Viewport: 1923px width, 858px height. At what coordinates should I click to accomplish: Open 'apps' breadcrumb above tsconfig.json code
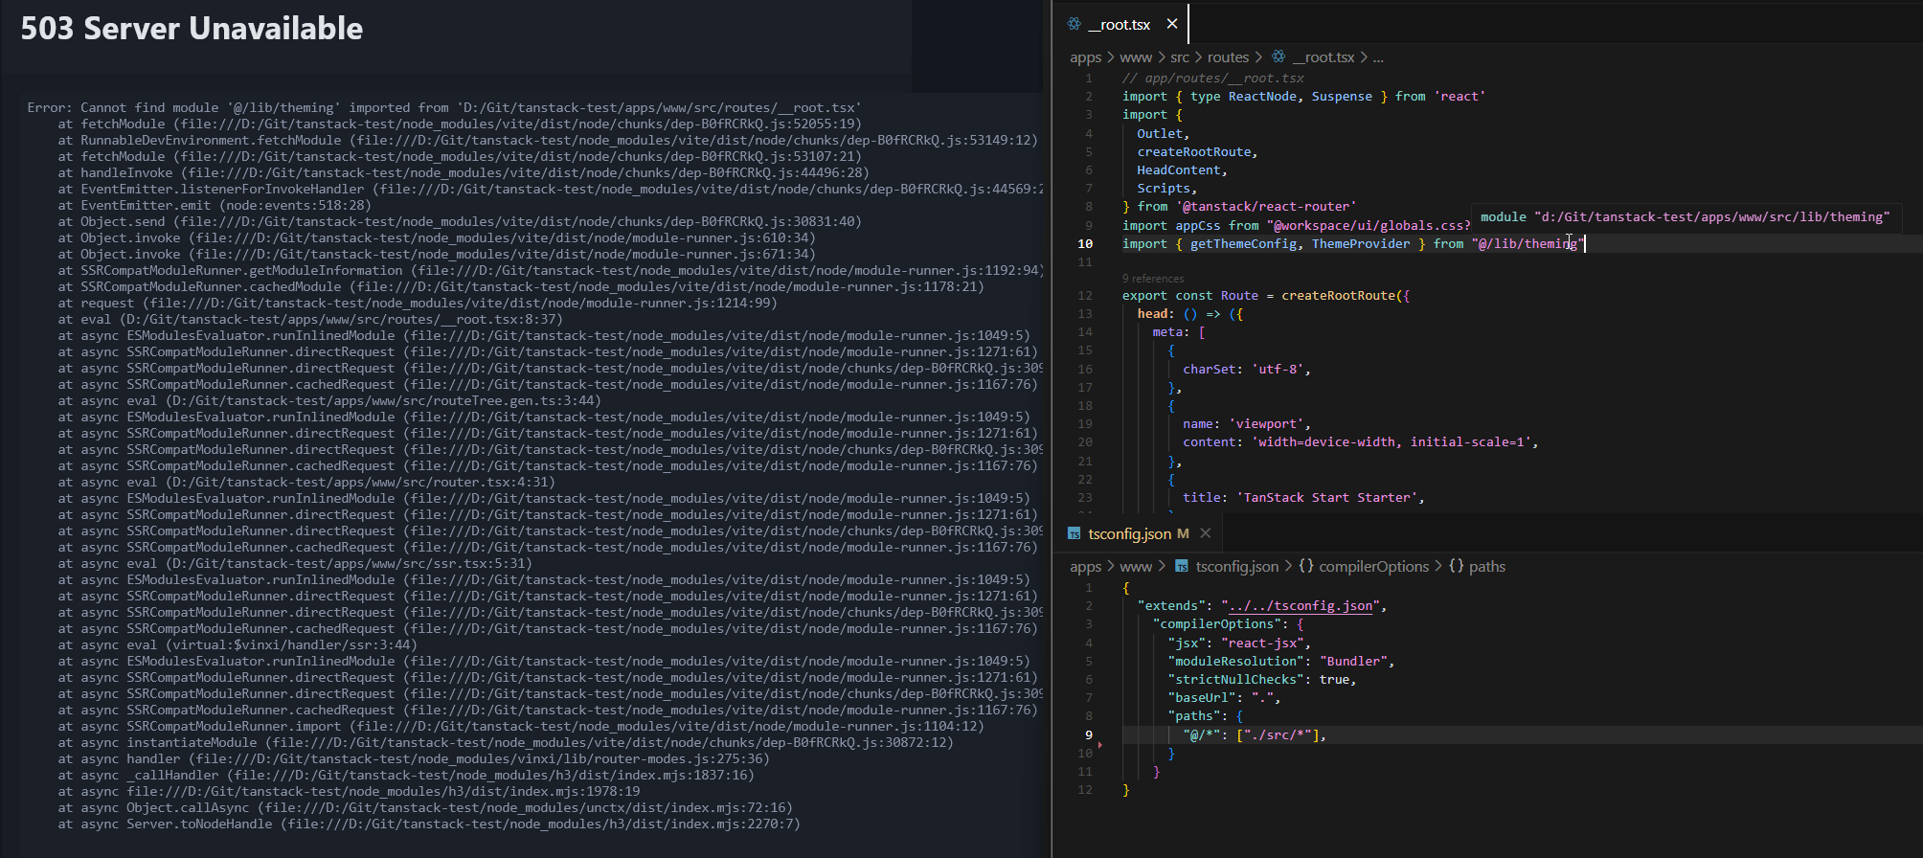[1086, 567]
